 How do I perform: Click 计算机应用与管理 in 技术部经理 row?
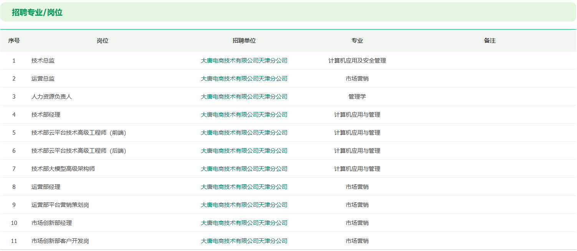click(357, 115)
